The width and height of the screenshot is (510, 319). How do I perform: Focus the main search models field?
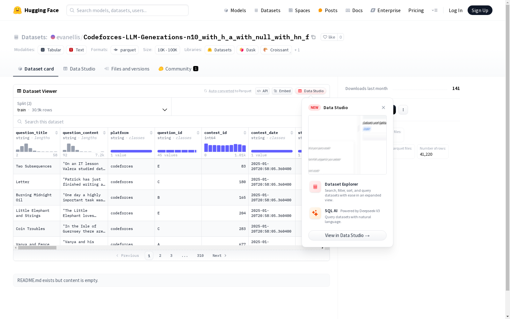tap(127, 10)
